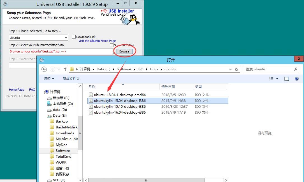The height and width of the screenshot is (182, 304).
Task: Click ISO in the address breadcrumb
Action: pyautogui.click(x=140, y=69)
